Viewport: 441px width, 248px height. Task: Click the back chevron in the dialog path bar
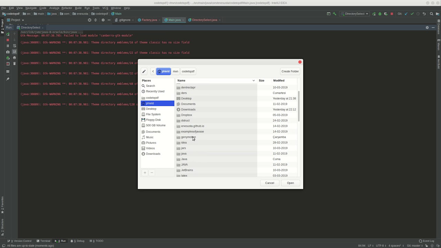click(153, 71)
